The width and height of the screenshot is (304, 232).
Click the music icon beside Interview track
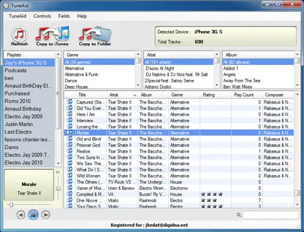tap(69, 121)
